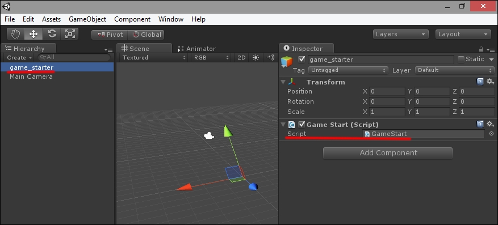Open the Assets menu
Screen dimensions: 498x225
(51, 19)
